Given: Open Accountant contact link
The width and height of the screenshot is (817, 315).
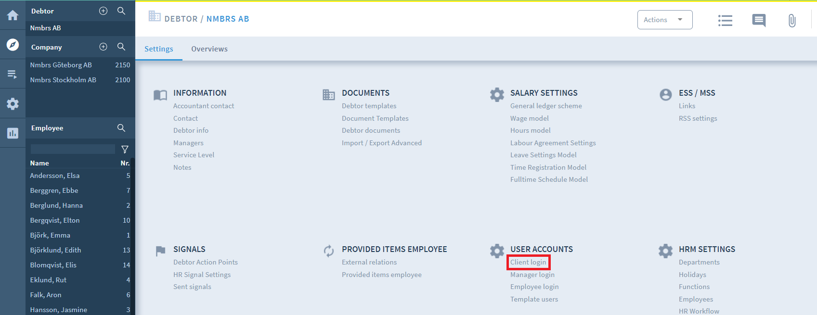Looking at the screenshot, I should 204,106.
